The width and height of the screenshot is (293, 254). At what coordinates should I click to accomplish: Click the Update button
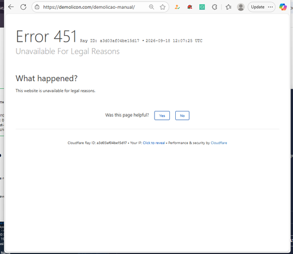[x=258, y=7]
